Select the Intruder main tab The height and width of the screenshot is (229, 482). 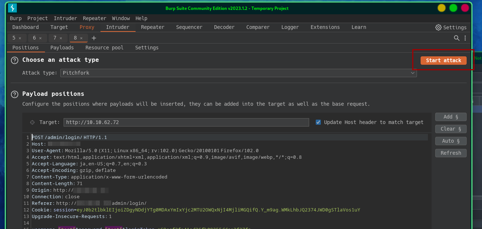pos(118,27)
